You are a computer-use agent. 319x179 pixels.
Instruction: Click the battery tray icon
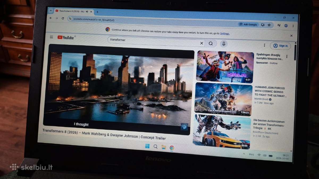click(271, 156)
